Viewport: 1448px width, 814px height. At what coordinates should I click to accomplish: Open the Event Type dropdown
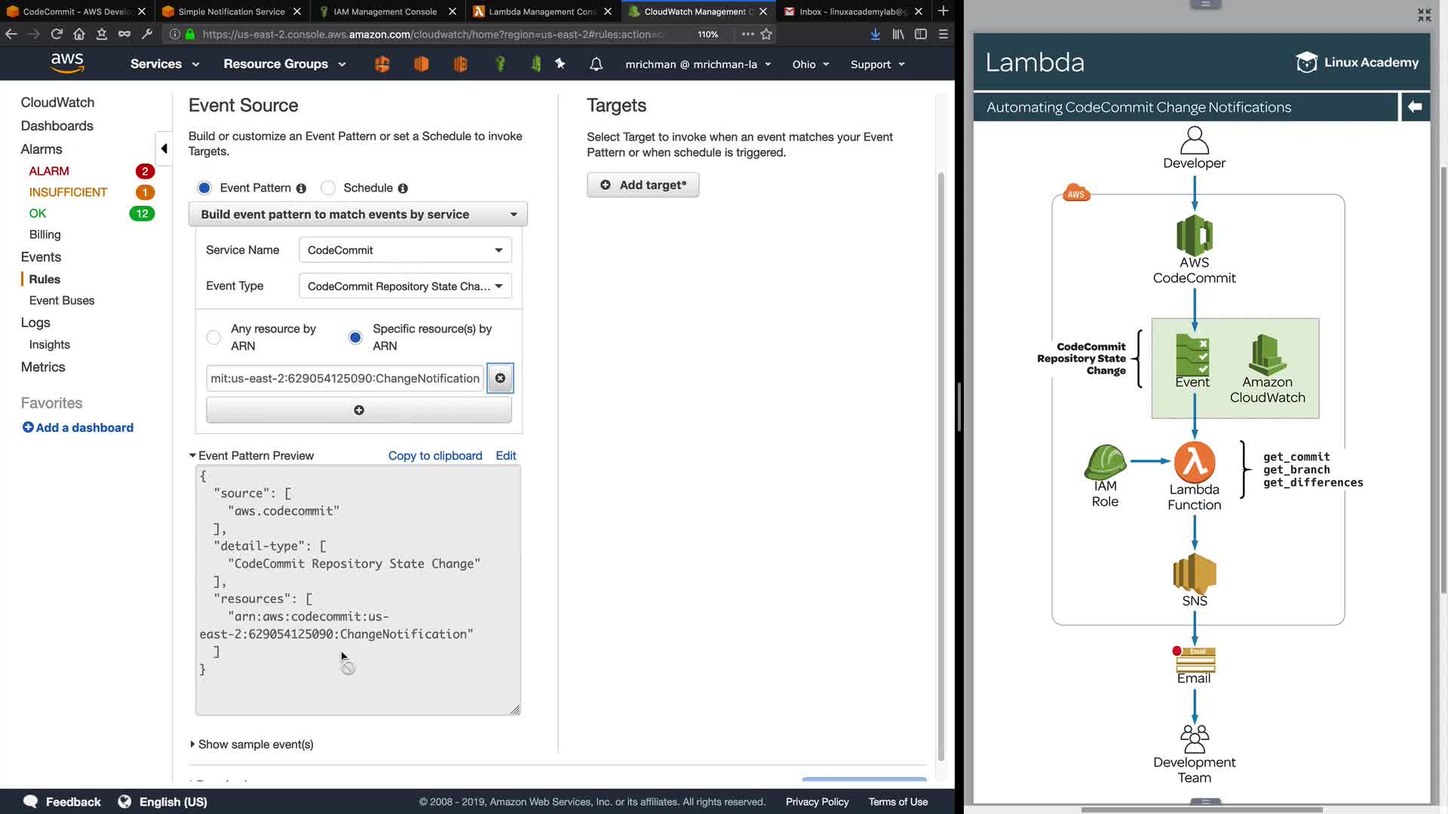click(405, 286)
